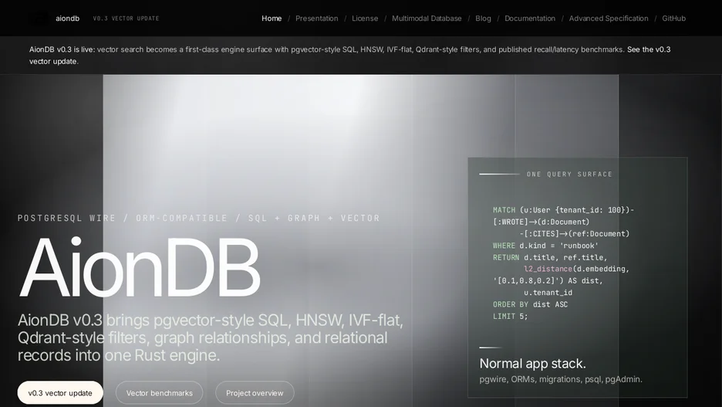Open Multimodal Database in the nav
Viewport: 722px width, 407px height.
427,19
